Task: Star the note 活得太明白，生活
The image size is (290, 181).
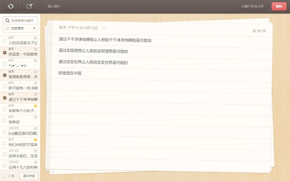Action: pos(35,151)
